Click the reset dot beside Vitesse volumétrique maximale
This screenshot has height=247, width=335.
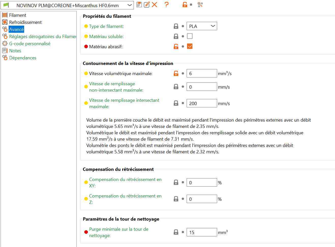pyautogui.click(x=183, y=73)
